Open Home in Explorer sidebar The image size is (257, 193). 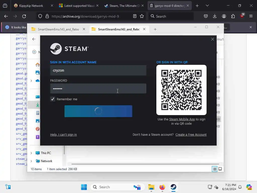click(x=38, y=65)
